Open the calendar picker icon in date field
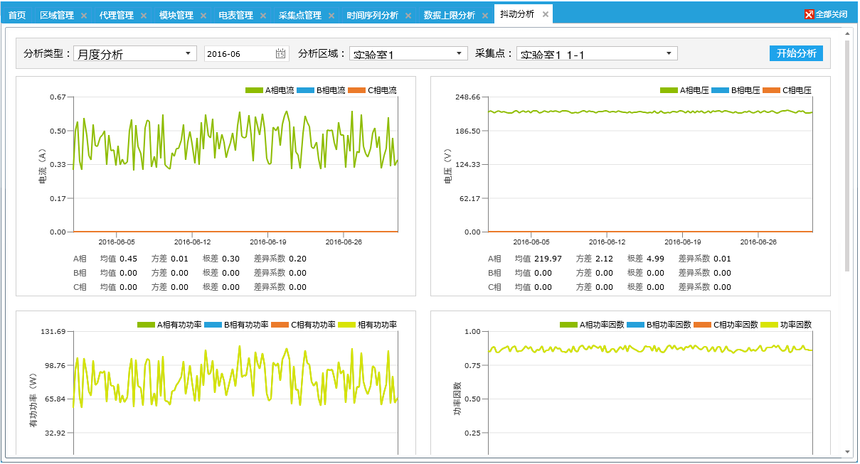The image size is (860, 464). point(280,54)
